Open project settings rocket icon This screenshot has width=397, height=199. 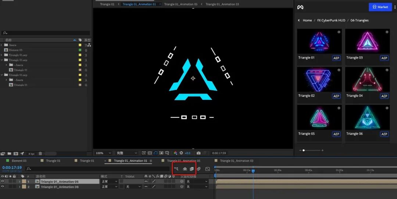point(22,153)
